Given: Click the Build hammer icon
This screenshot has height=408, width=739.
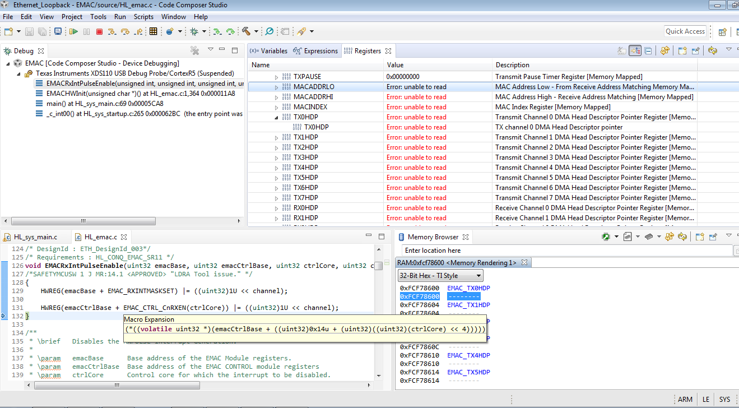Looking at the screenshot, I should (246, 31).
